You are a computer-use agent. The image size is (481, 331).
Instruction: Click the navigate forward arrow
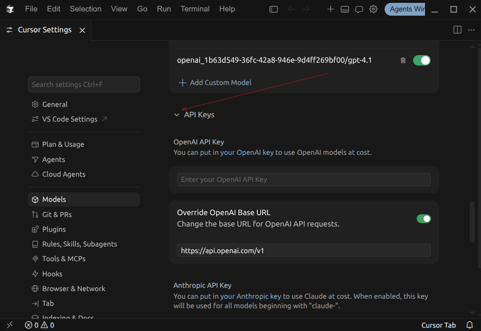click(x=306, y=9)
